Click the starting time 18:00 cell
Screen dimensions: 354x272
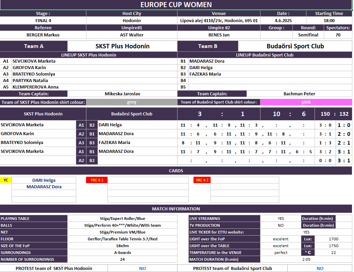[329, 20]
